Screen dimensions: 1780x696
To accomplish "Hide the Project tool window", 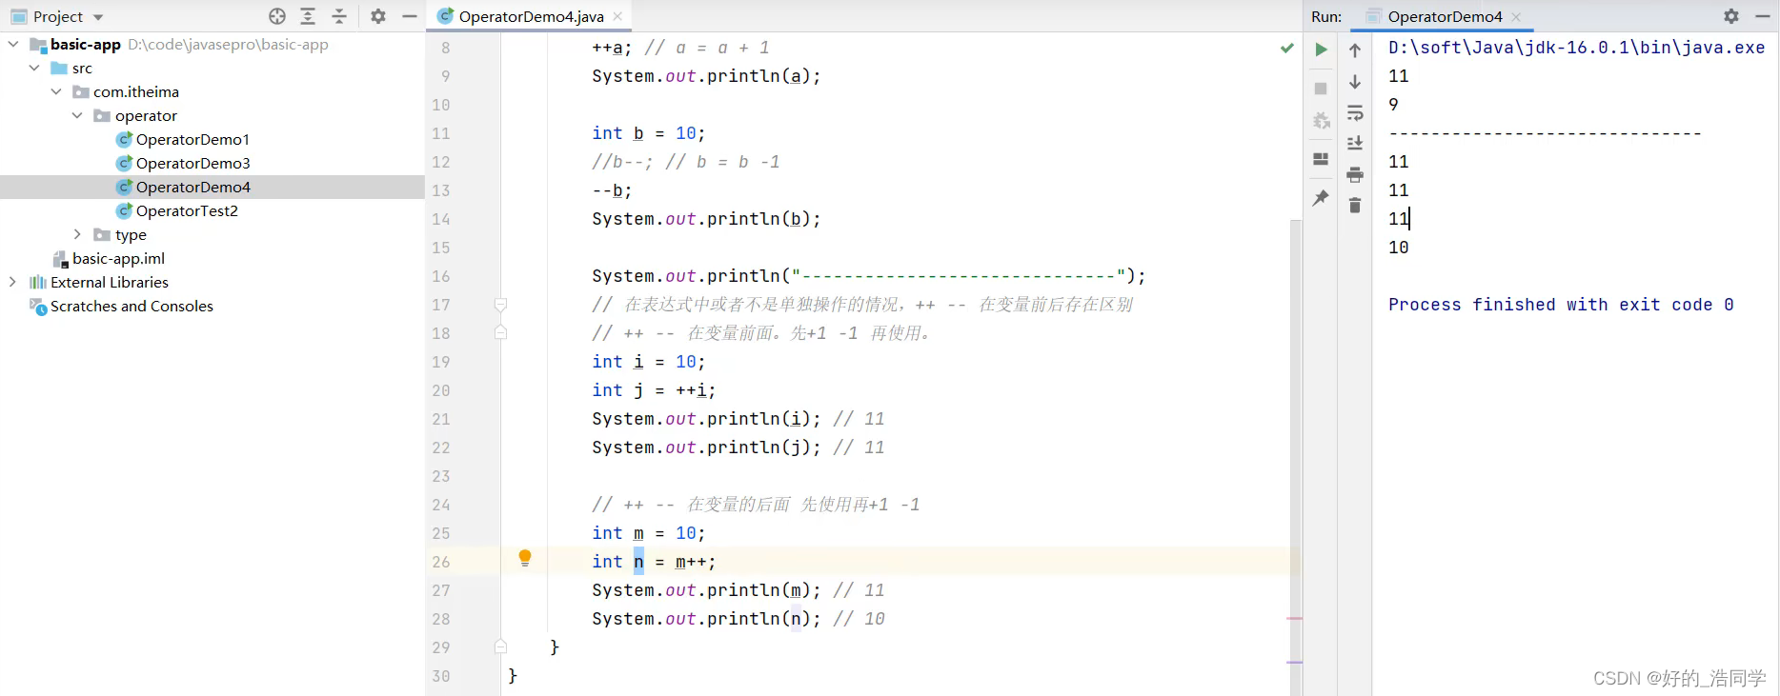I will [410, 16].
